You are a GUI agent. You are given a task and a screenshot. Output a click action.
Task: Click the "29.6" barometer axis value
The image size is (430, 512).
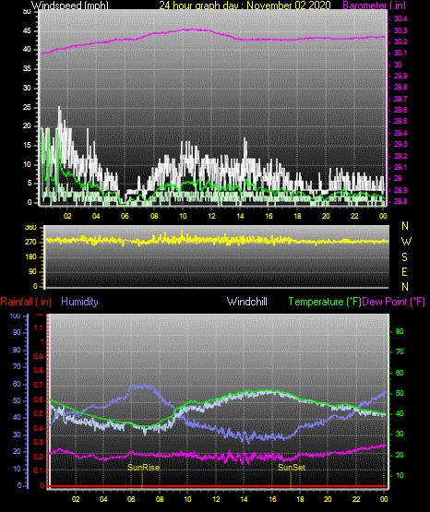click(x=400, y=110)
